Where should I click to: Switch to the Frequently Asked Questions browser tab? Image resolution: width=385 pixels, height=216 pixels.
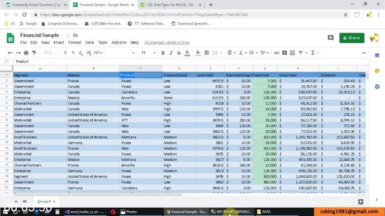click(x=36, y=5)
